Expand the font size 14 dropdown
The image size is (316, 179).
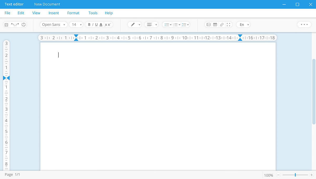pos(76,25)
